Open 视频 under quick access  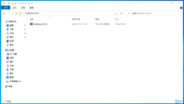12,41
